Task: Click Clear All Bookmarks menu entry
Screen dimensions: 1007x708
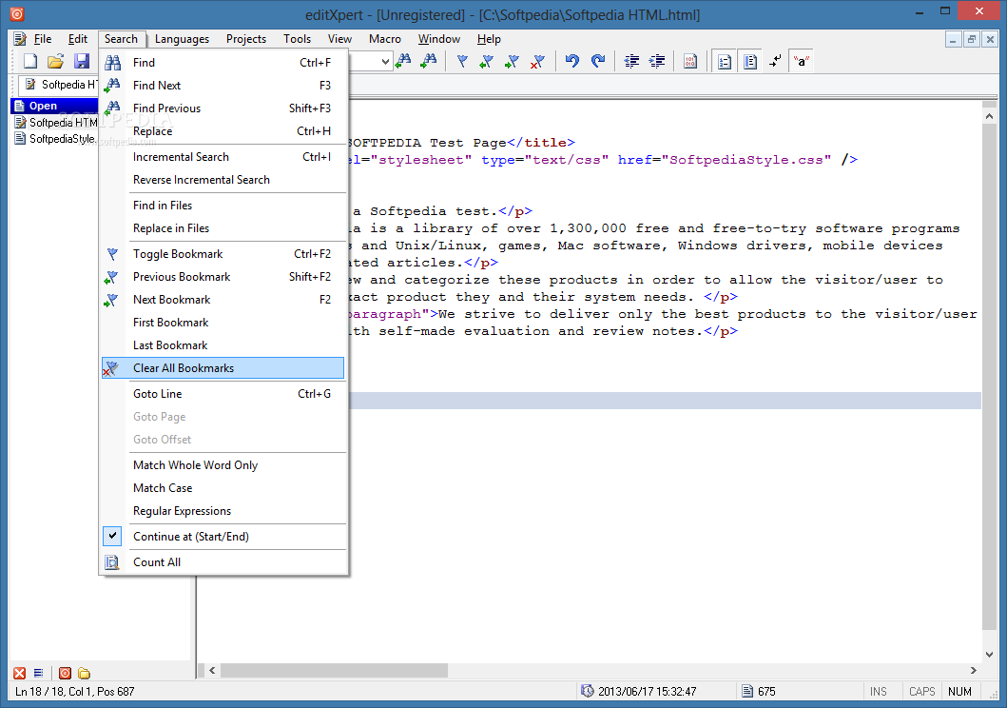Action: coord(223,368)
